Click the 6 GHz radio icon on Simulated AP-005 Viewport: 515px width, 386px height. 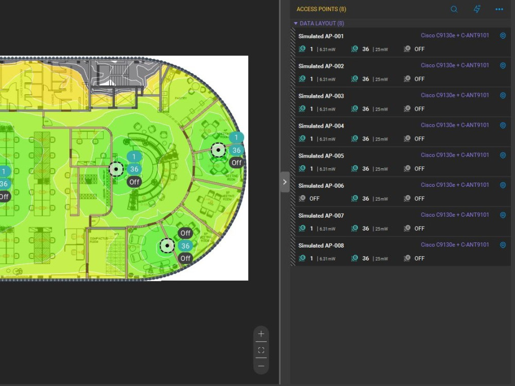[x=406, y=168]
